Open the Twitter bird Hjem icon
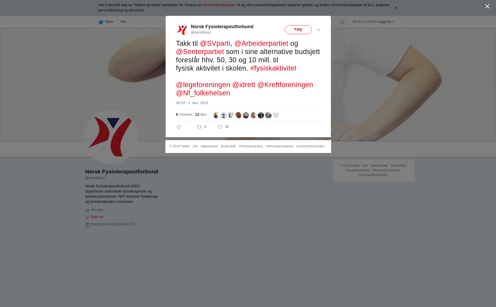 [x=101, y=22]
